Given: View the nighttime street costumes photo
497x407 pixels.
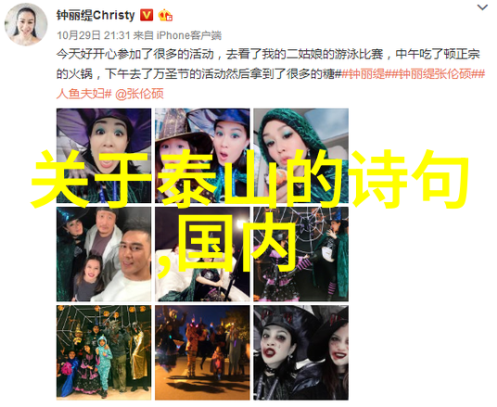Looking at the screenshot, I should click(202, 352).
